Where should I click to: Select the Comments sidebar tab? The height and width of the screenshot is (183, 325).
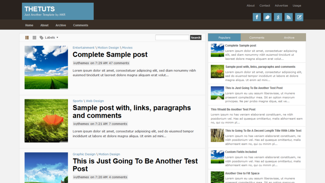click(x=257, y=38)
